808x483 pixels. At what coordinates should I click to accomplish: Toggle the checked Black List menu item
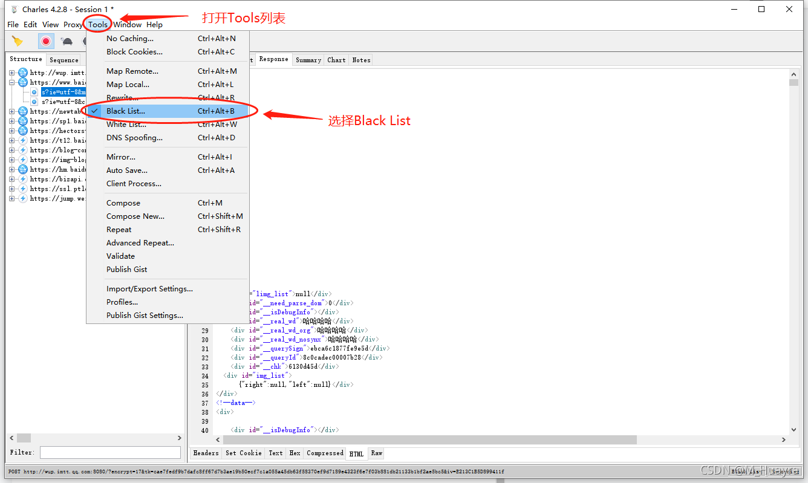tap(168, 111)
